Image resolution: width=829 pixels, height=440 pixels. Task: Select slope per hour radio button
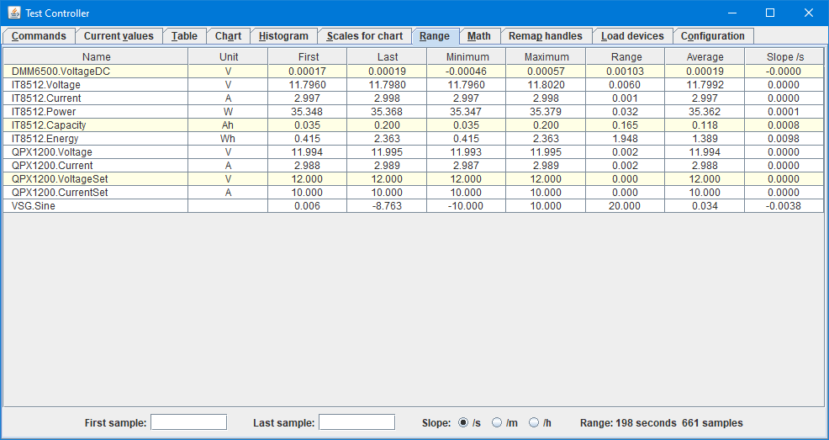533,422
